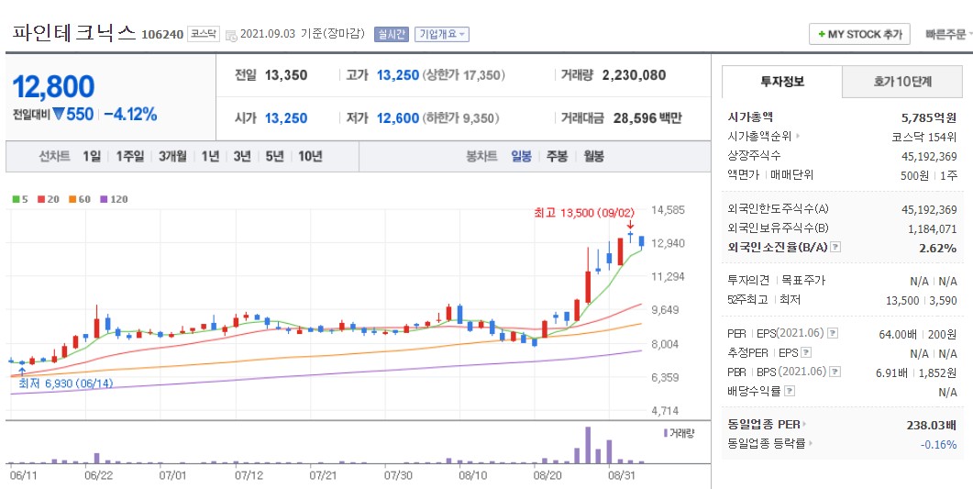The width and height of the screenshot is (973, 489).
Task: Click the 고가 value 13,250
Action: tap(398, 75)
